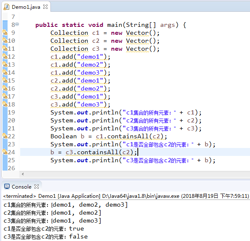
Task: Close the Console view tab
Action: pos(37,187)
